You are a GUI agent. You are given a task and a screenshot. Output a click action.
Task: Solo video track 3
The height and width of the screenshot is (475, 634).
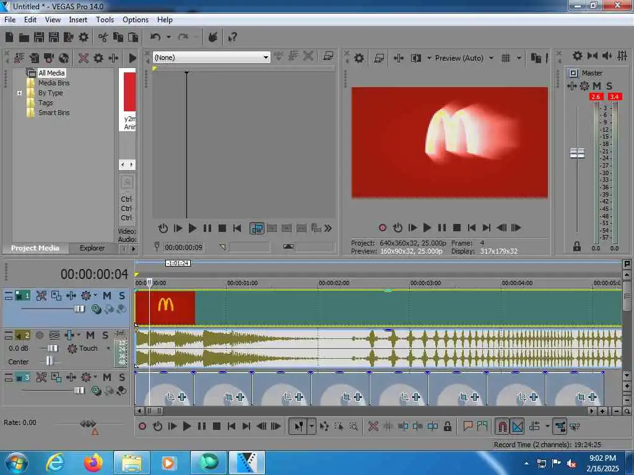(x=122, y=377)
